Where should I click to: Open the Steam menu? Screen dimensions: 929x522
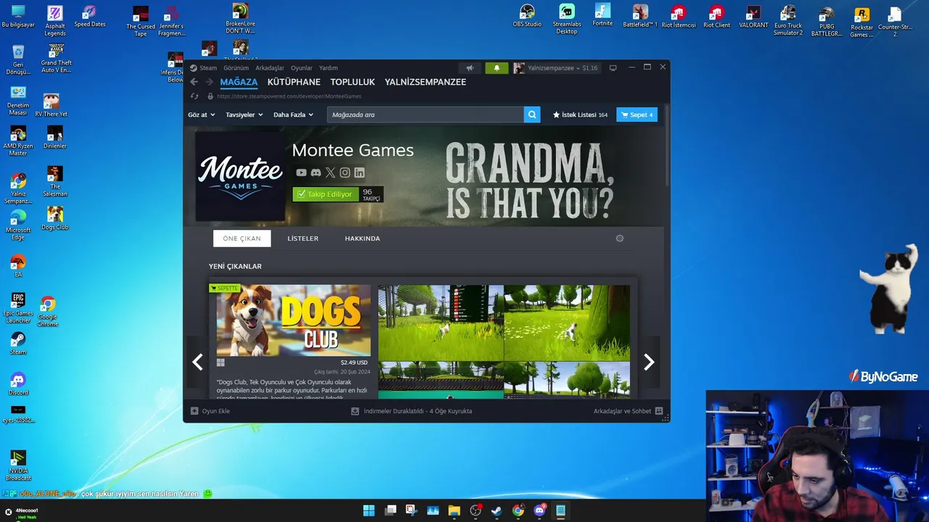[203, 68]
